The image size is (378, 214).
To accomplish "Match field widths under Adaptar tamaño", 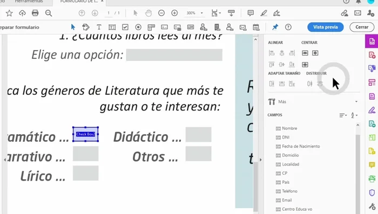I will pos(282,84).
